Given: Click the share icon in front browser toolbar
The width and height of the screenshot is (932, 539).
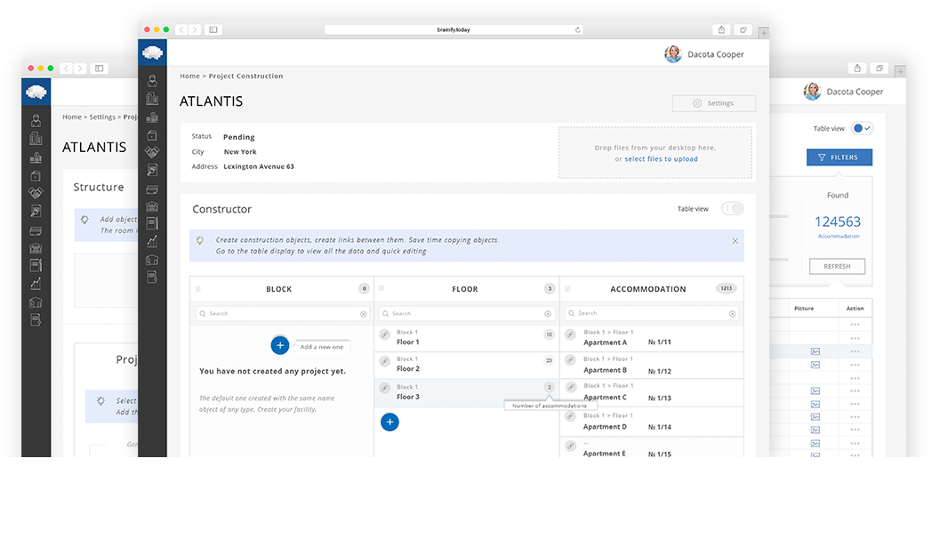Looking at the screenshot, I should tap(721, 29).
